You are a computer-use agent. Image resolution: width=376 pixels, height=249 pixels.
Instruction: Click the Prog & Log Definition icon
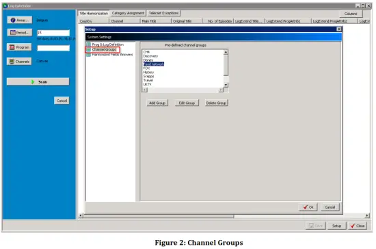[x=89, y=44]
